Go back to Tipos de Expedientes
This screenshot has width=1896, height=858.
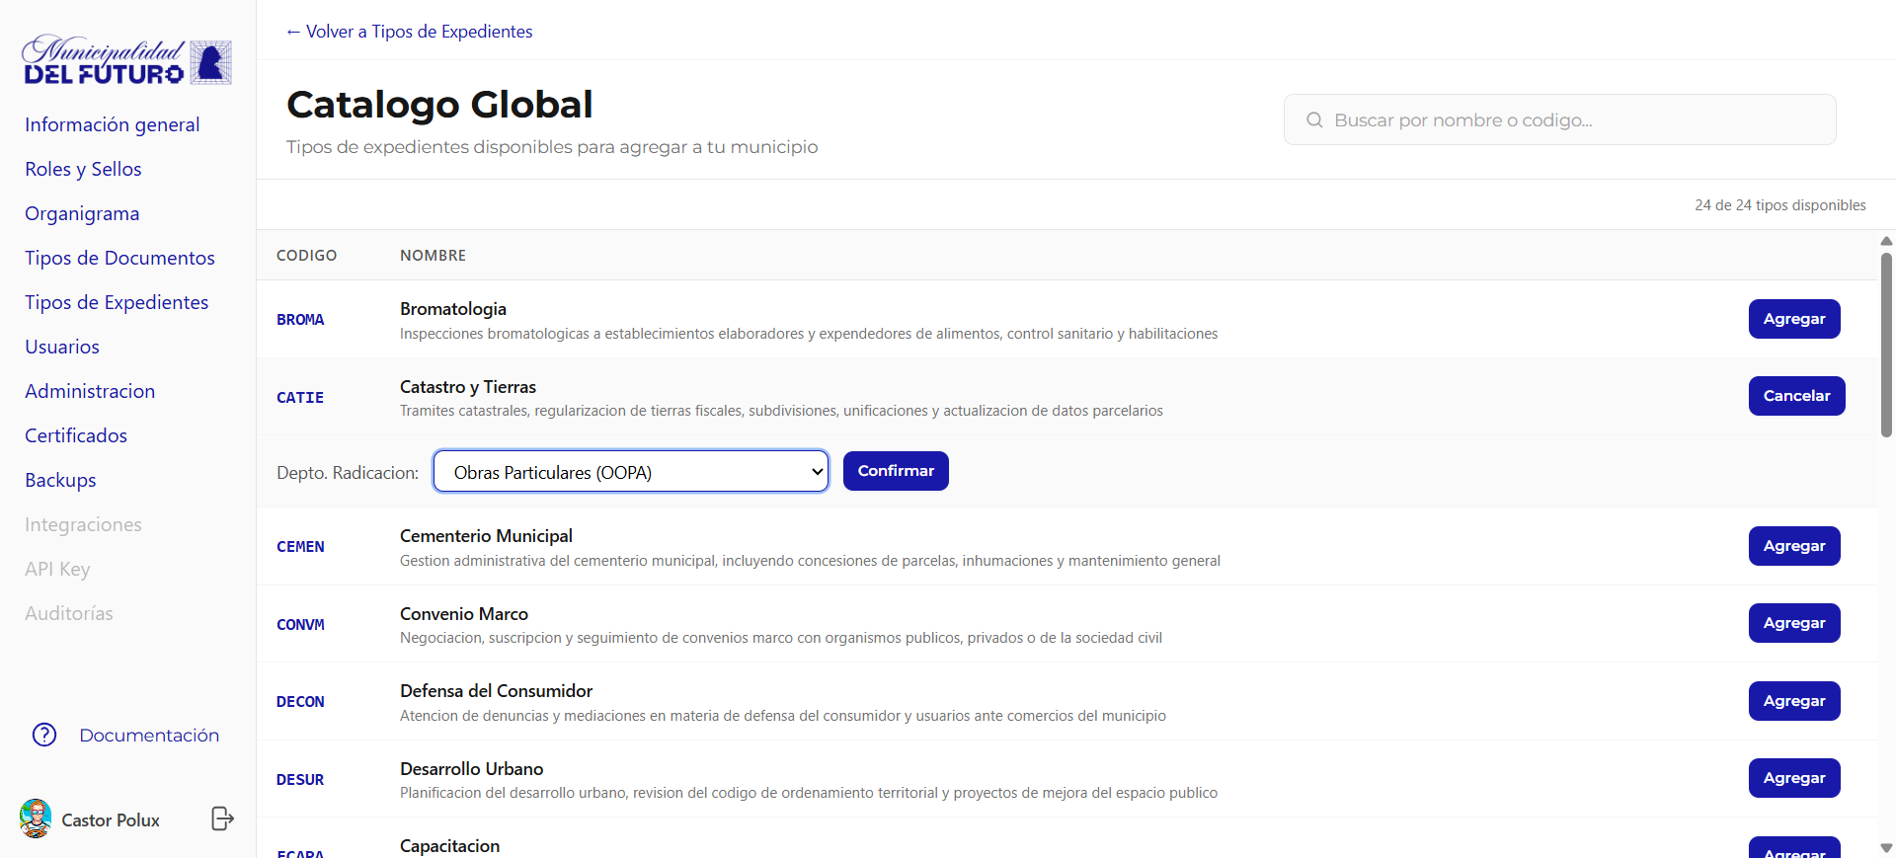(409, 32)
